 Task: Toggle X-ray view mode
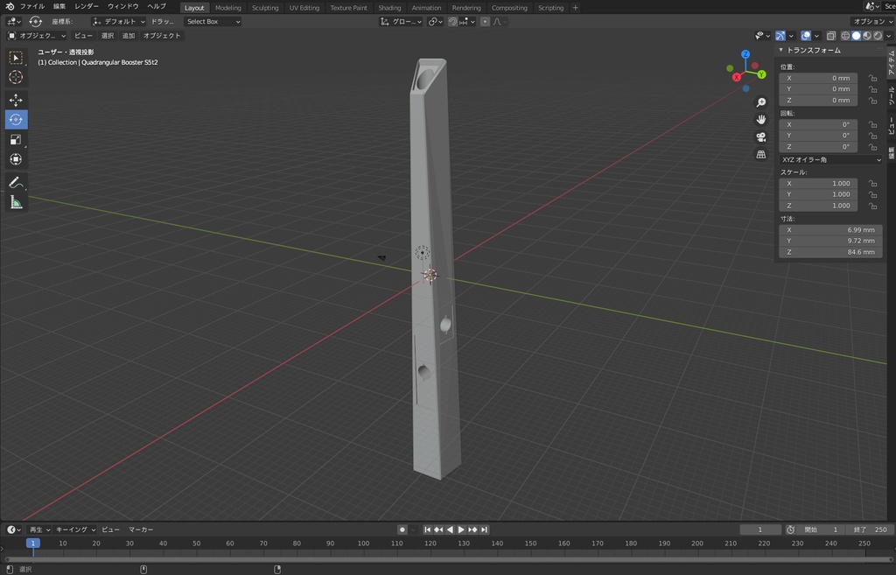(x=831, y=35)
